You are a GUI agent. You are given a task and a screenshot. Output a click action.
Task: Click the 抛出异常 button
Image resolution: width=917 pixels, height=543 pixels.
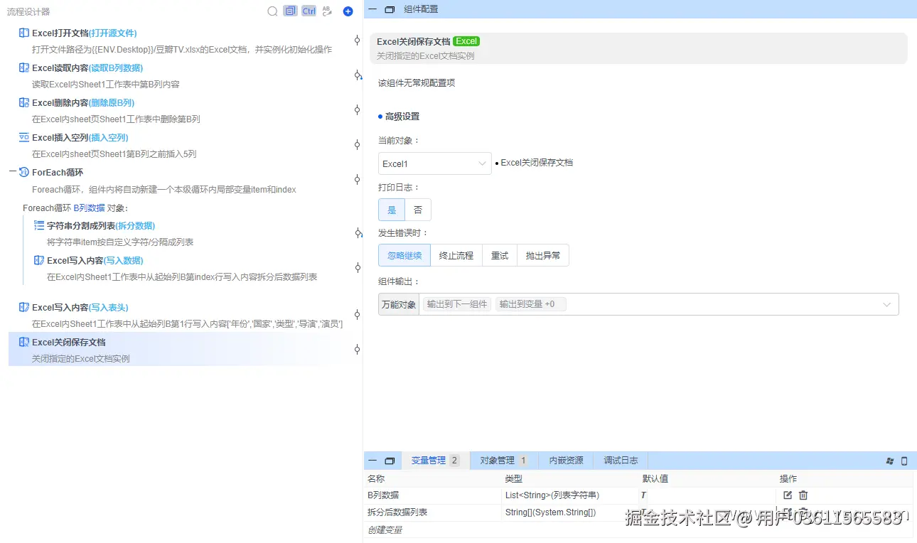click(x=543, y=255)
